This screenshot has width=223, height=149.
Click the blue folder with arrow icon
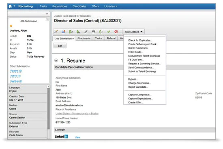coord(63,32)
